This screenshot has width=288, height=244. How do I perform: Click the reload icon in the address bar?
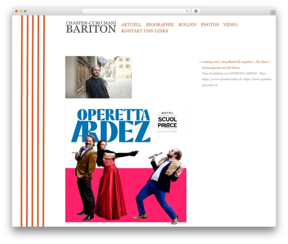tap(187, 11)
